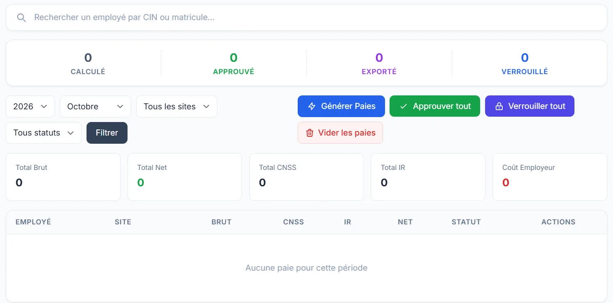
Task: Click the Total IR card
Action: pos(428,177)
